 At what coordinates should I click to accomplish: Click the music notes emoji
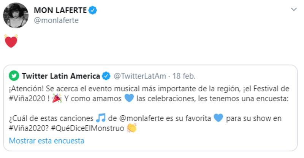(101, 118)
